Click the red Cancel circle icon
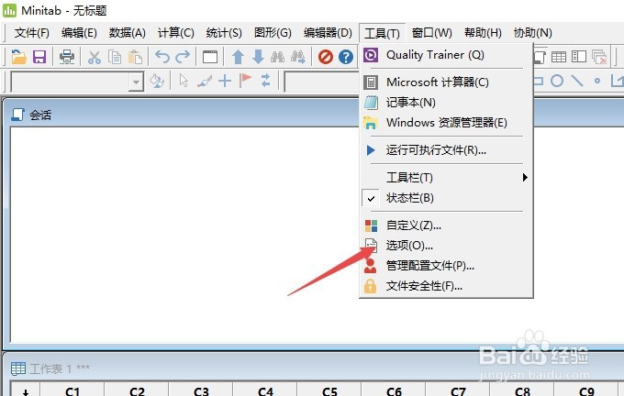The image size is (624, 396). 326,57
